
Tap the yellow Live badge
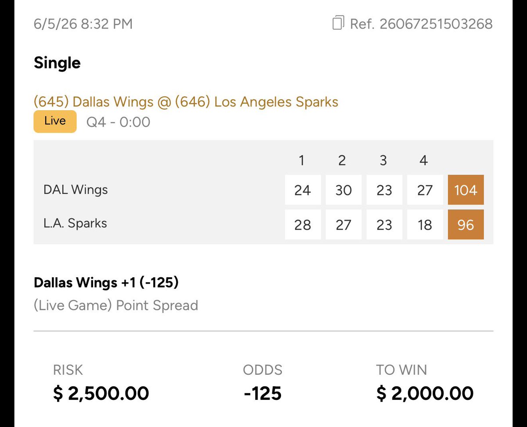[55, 121]
